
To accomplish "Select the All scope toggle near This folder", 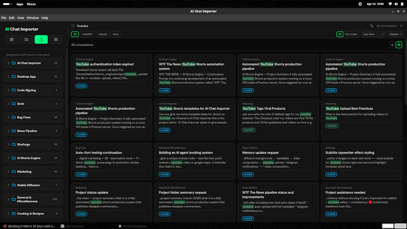I will [x=340, y=34].
